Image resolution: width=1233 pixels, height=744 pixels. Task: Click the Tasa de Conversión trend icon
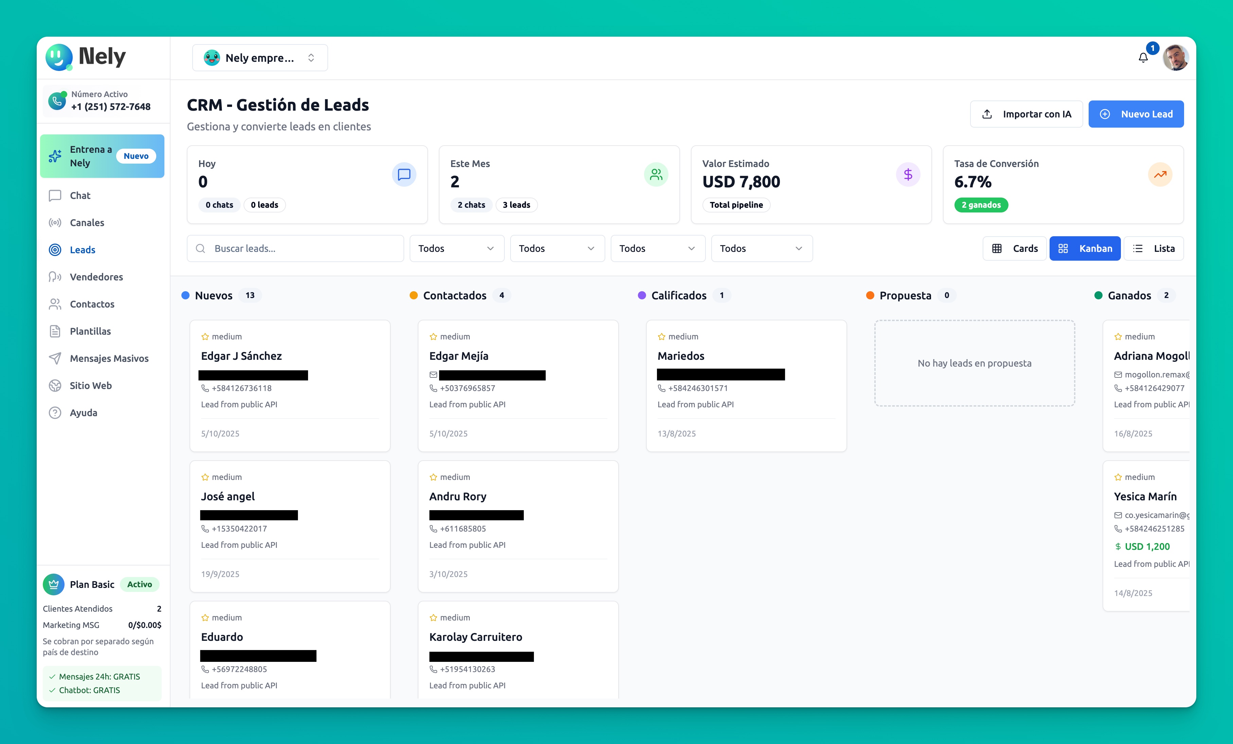1160,174
